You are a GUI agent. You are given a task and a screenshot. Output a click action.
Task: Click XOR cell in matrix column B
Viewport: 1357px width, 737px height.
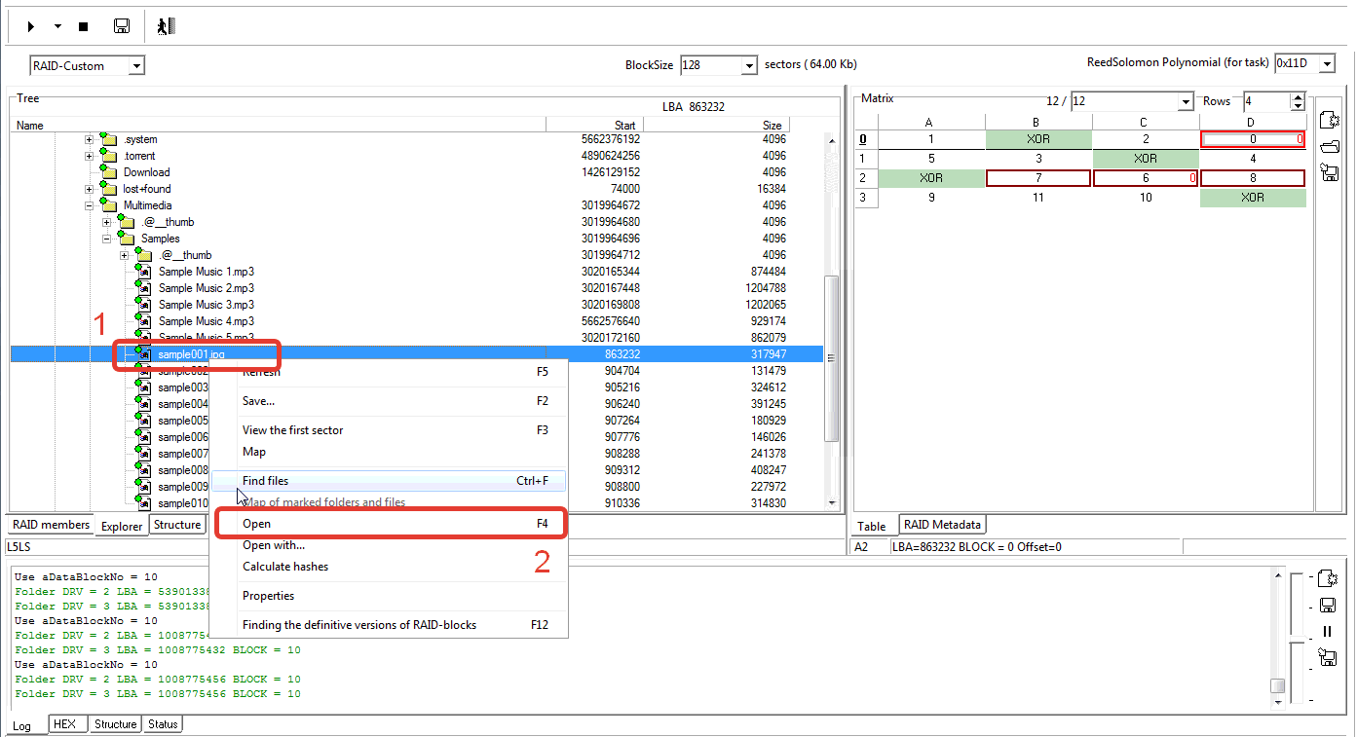(1038, 139)
